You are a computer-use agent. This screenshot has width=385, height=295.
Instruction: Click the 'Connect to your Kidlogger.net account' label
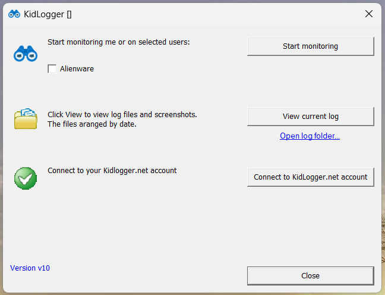tap(112, 170)
